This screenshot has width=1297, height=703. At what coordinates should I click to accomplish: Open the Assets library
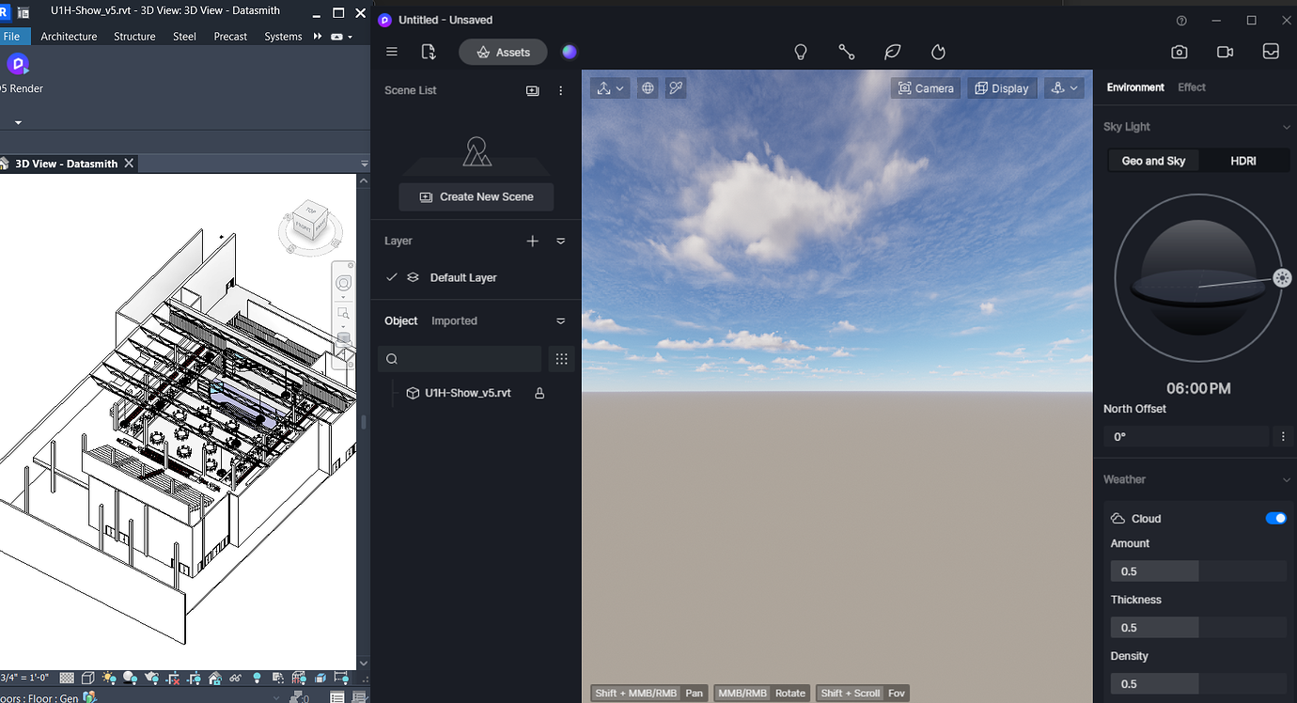(x=503, y=52)
